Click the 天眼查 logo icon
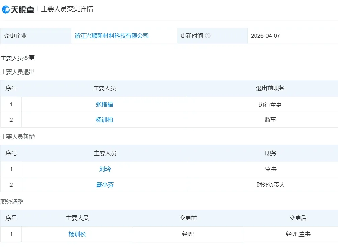The image size is (338, 247). [6, 9]
